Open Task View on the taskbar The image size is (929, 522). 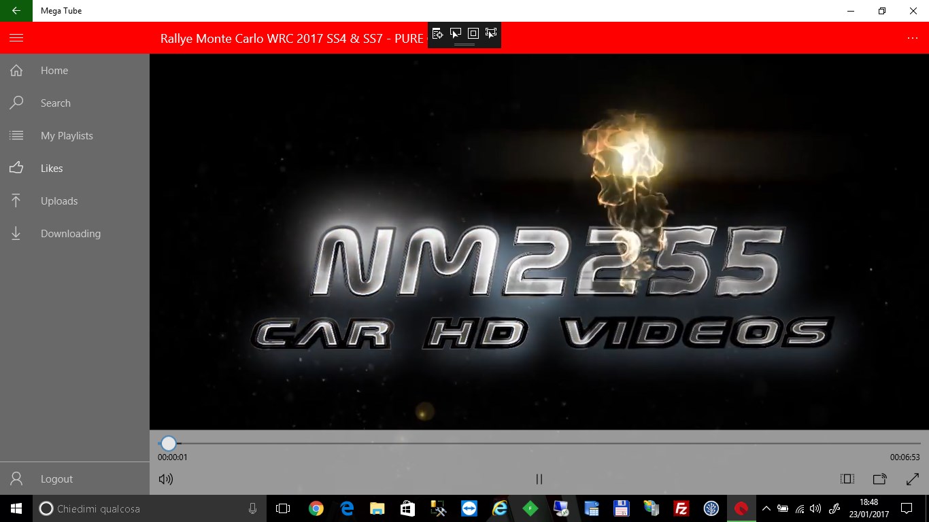click(283, 508)
